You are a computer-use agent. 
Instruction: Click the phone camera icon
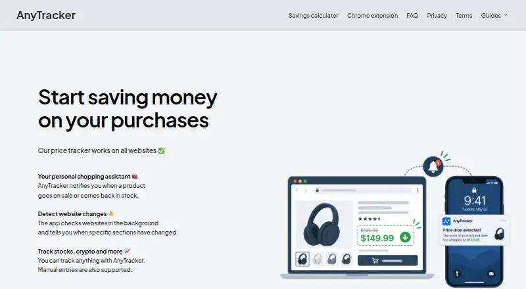click(491, 274)
